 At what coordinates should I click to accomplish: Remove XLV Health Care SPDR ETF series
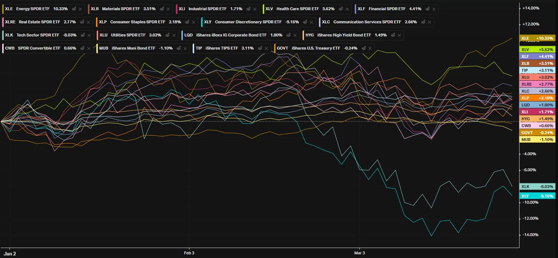347,9
